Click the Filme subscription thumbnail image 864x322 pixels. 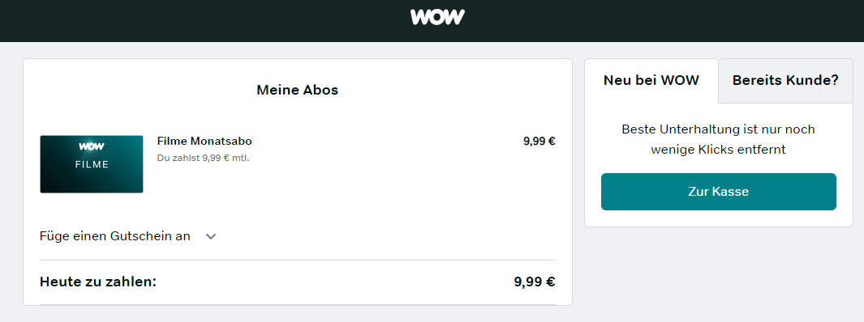92,164
